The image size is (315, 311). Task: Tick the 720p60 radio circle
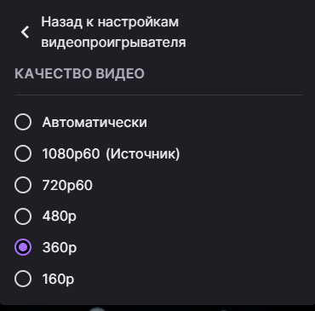[23, 185]
